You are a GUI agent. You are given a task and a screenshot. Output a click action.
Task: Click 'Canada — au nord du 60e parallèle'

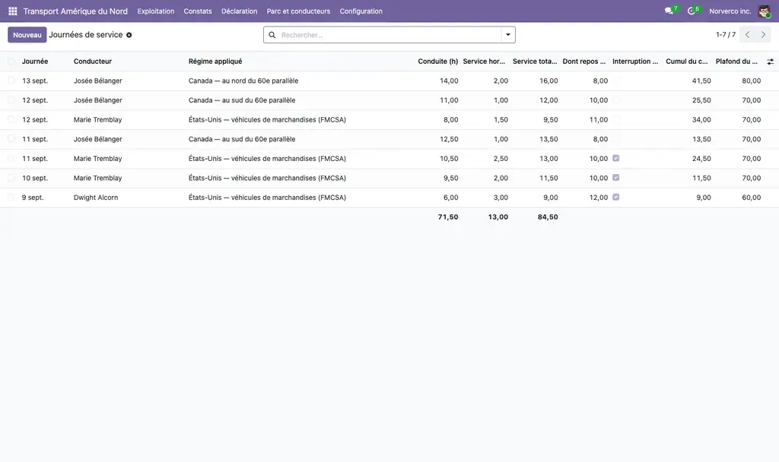pyautogui.click(x=243, y=81)
